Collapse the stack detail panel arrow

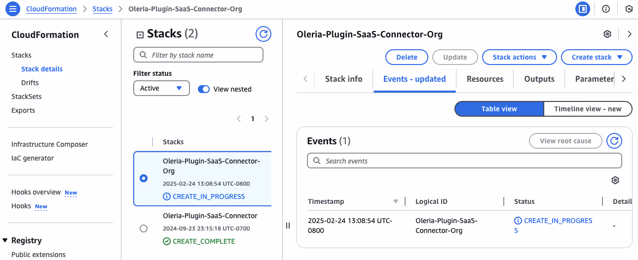(629, 34)
